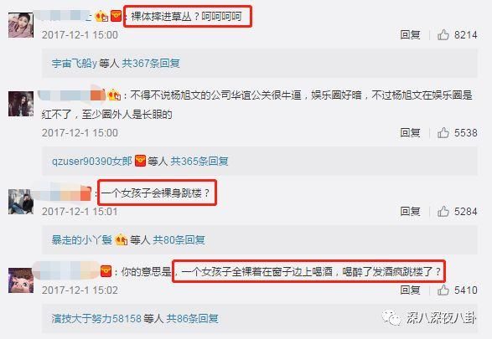The image size is (492, 339).
Task: Expand the 共365条回复 thread
Action: [199, 161]
